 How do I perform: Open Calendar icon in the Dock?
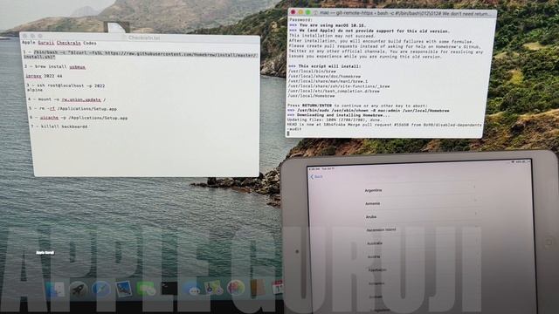click(278, 288)
